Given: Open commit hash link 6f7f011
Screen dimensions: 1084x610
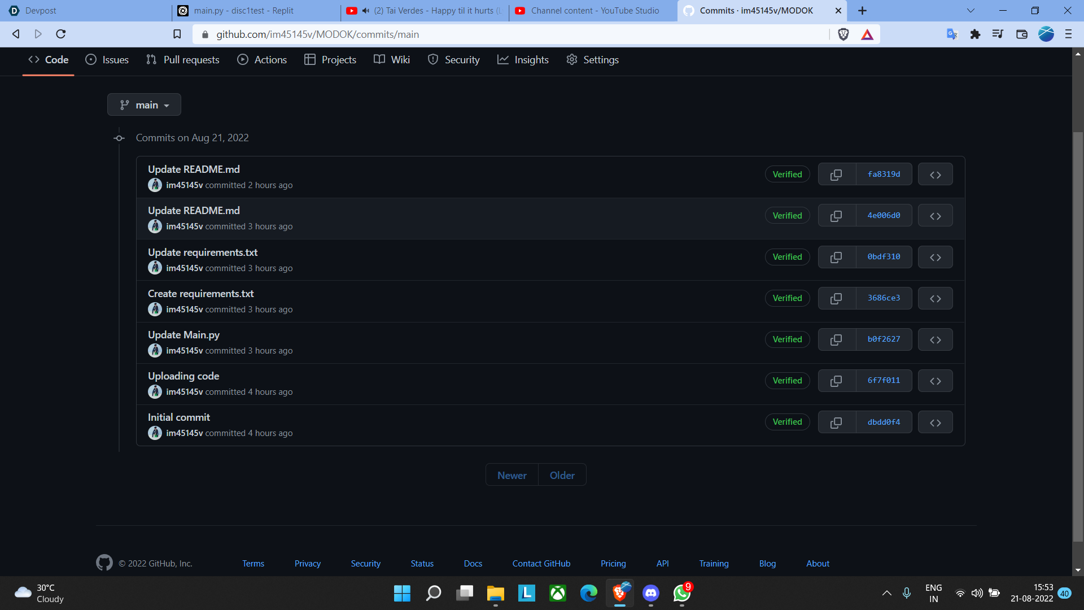Looking at the screenshot, I should tap(884, 381).
